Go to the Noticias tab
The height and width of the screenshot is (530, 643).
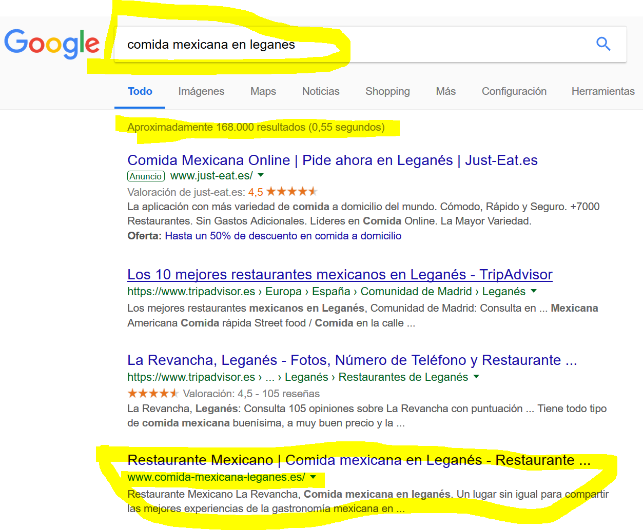pyautogui.click(x=321, y=91)
